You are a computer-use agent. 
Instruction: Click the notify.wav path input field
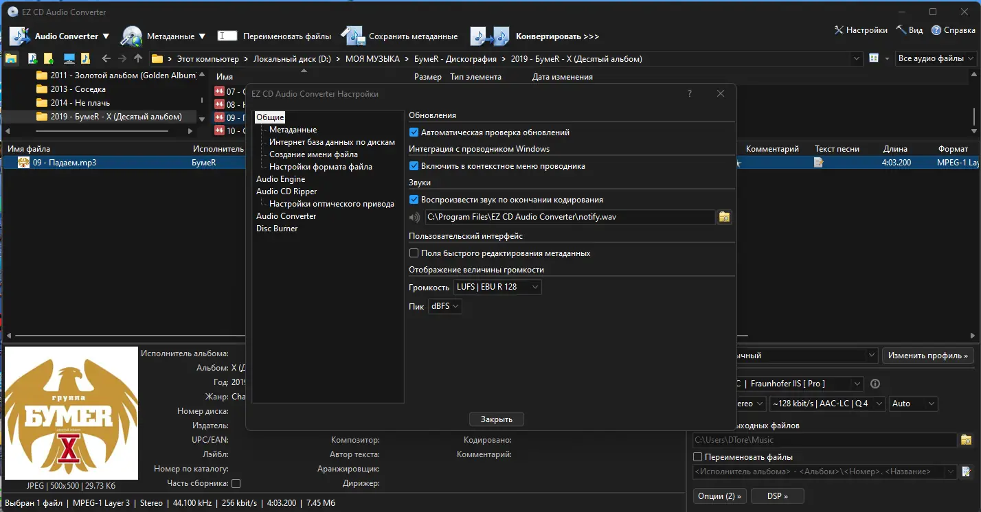click(570, 217)
